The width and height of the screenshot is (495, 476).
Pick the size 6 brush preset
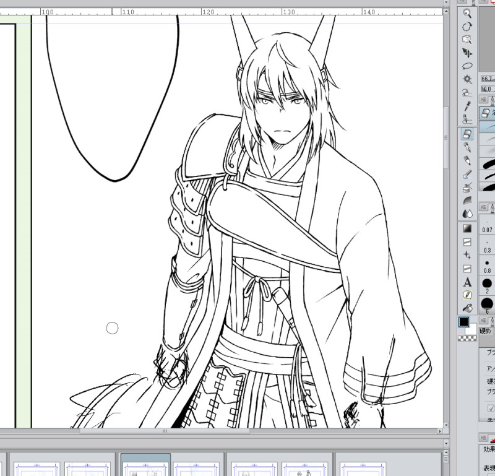click(487, 305)
